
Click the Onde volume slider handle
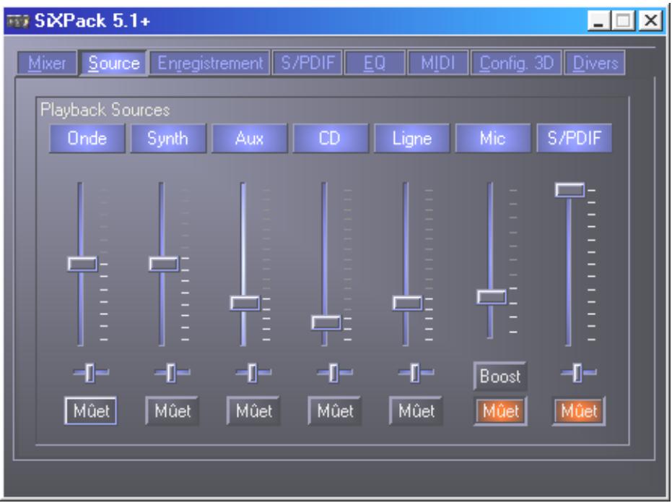pyautogui.click(x=82, y=264)
